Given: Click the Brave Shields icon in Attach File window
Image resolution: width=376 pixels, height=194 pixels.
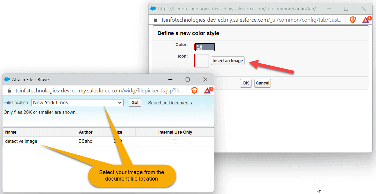Looking at the screenshot, I should pyautogui.click(x=194, y=90).
